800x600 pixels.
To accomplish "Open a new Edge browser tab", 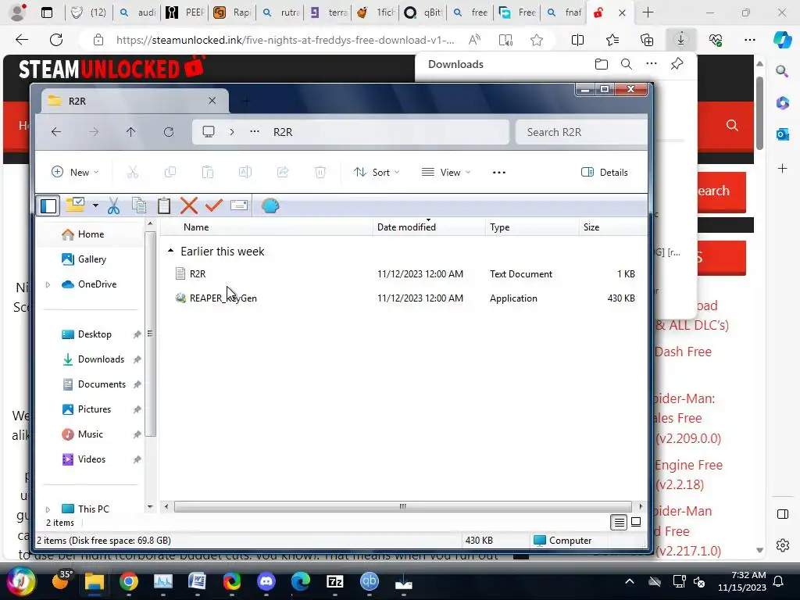I will [648, 12].
